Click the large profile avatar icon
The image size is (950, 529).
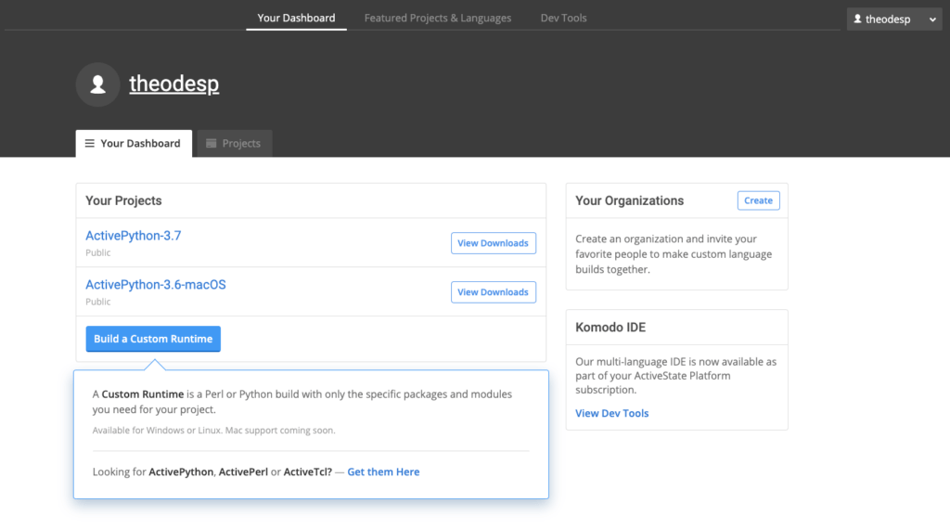(97, 84)
